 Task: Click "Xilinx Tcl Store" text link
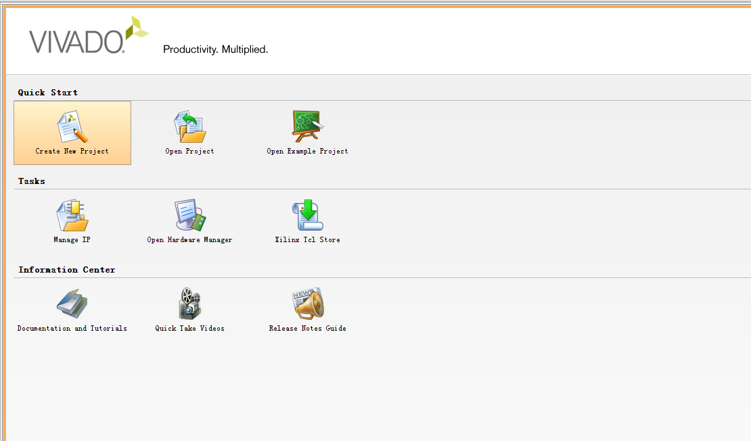pyautogui.click(x=307, y=240)
